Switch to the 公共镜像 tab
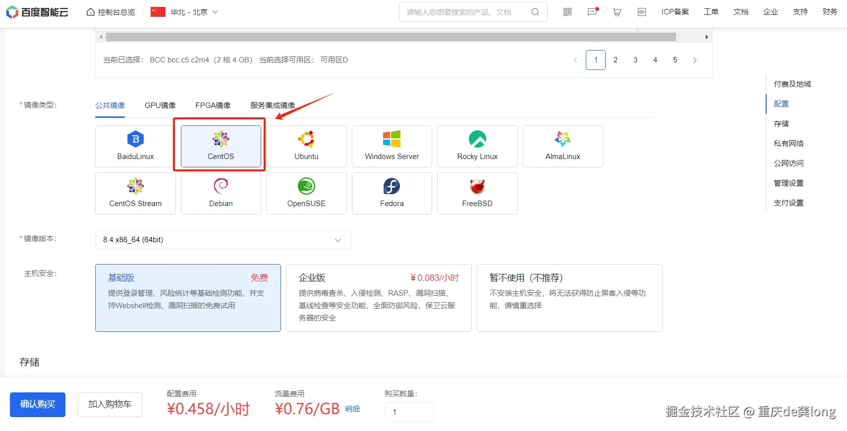Image resolution: width=847 pixels, height=431 pixels. [110, 105]
